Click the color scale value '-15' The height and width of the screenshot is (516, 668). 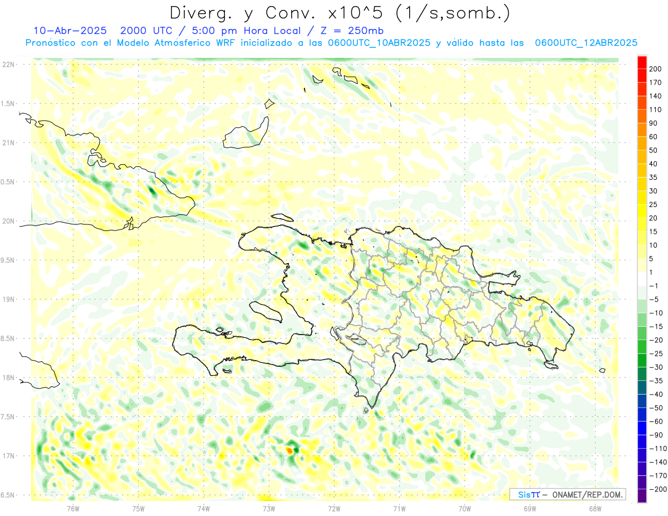tap(657, 326)
